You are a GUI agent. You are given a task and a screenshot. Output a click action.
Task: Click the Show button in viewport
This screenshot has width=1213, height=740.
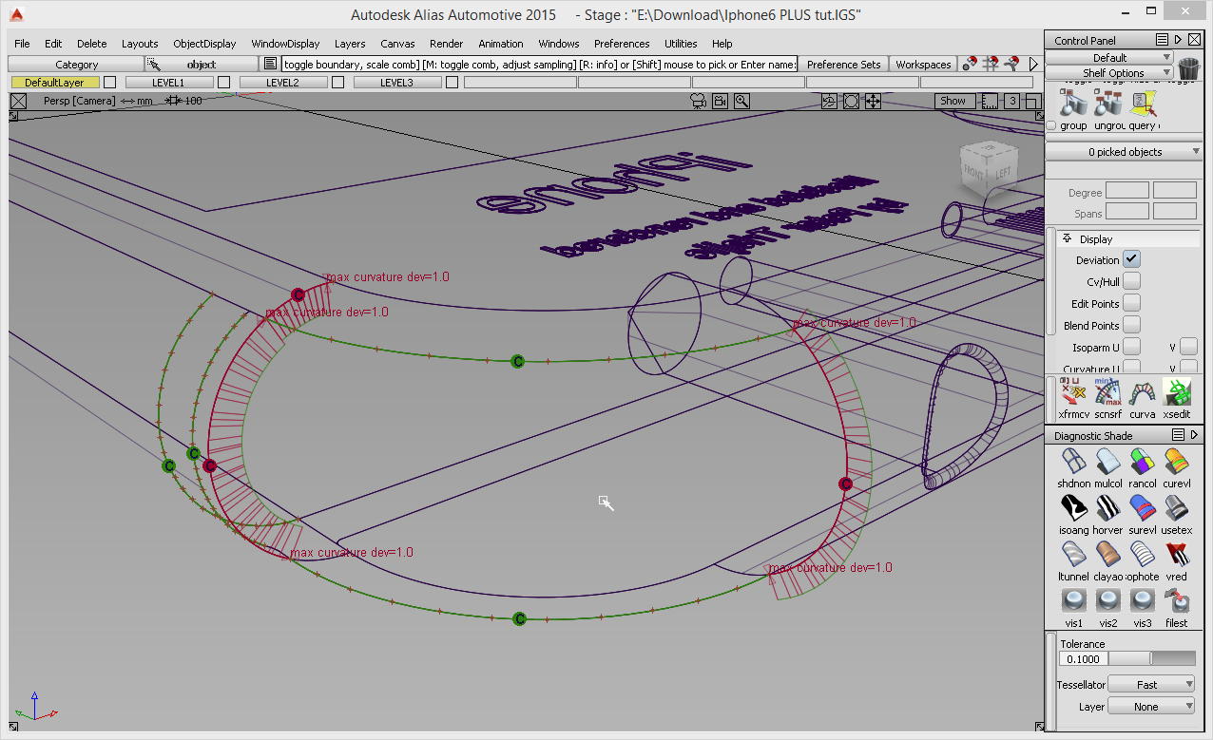click(x=953, y=101)
